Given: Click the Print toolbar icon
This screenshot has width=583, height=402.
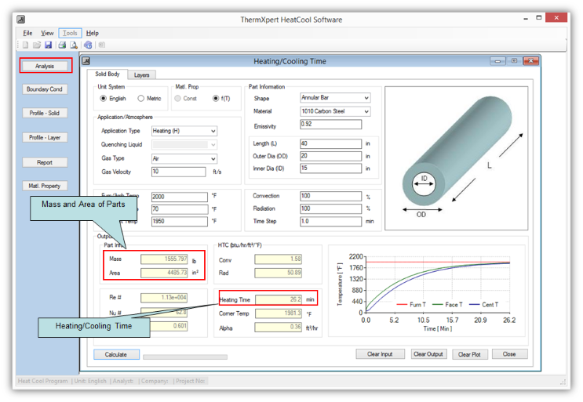Looking at the screenshot, I should [62, 45].
